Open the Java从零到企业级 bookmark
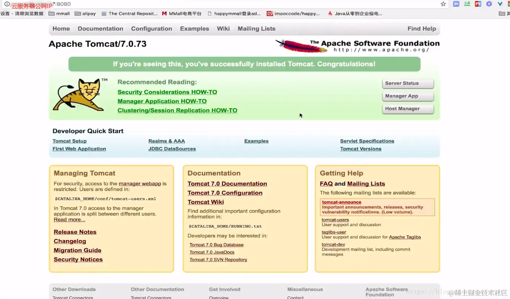The width and height of the screenshot is (510, 299). pyautogui.click(x=355, y=14)
